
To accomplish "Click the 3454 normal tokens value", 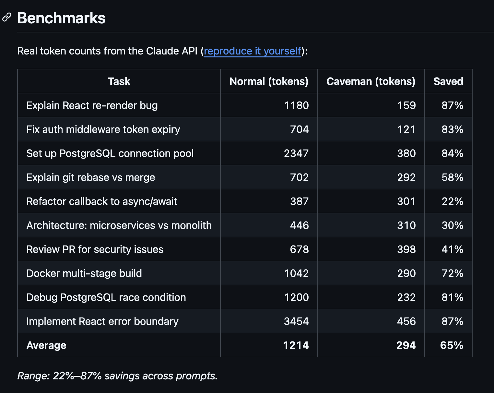I will click(x=296, y=321).
